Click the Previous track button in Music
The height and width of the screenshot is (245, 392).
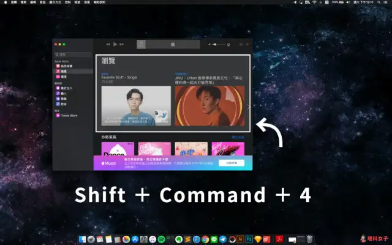pos(108,44)
